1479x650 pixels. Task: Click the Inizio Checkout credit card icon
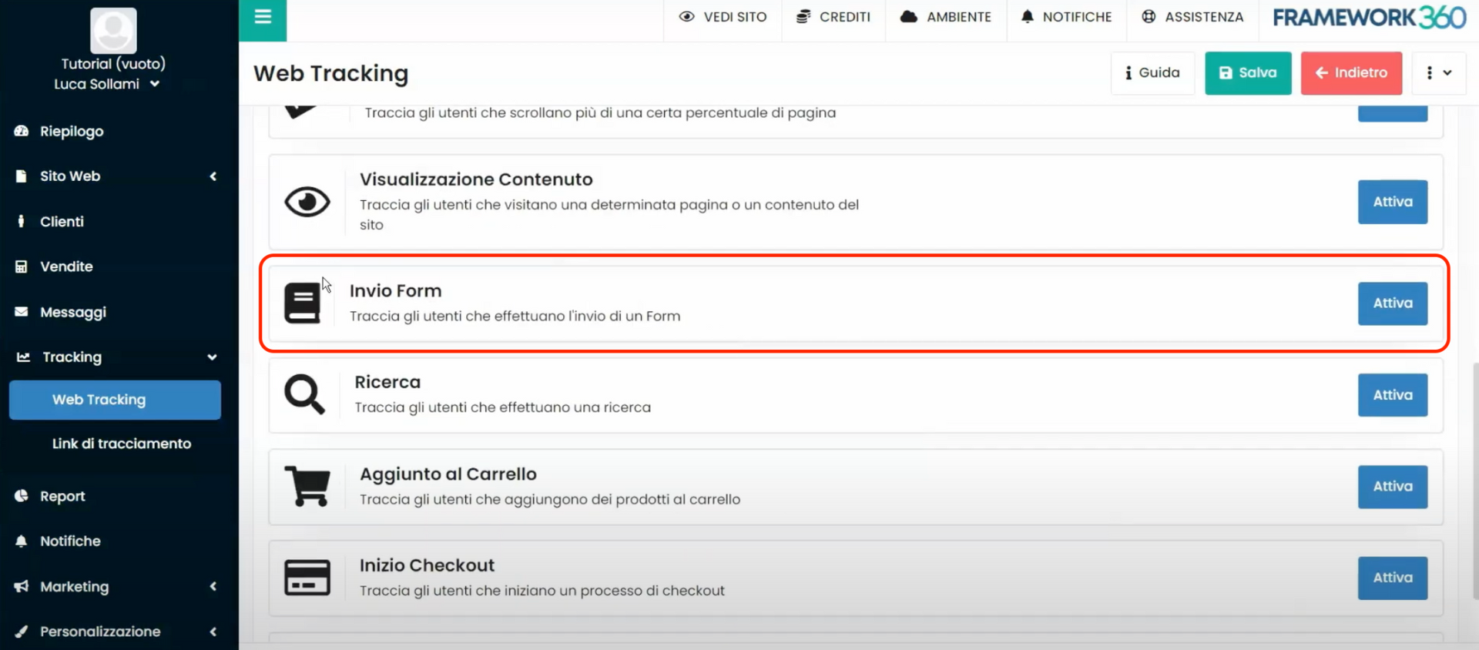point(307,578)
